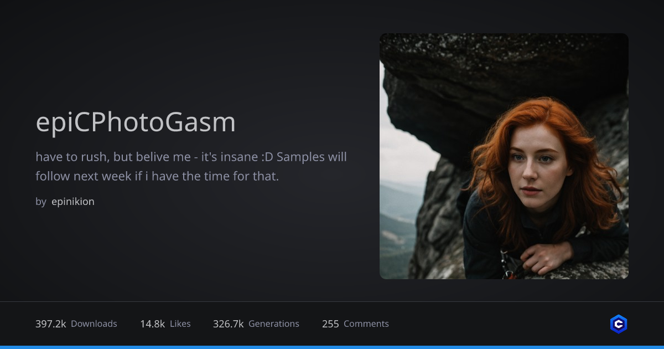Click the "by" label before the author name
Viewport: 664px width, 349px height.
(x=41, y=202)
